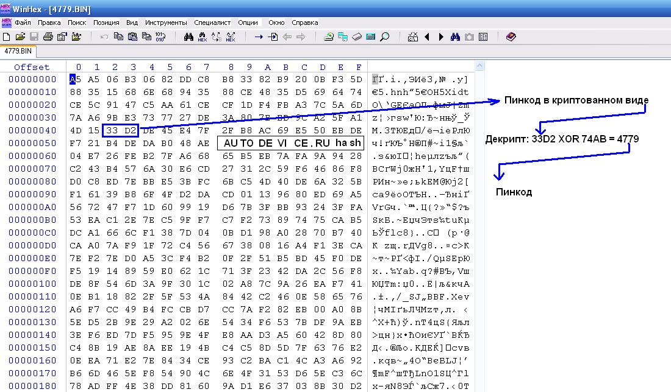Click the scroll up arrow above text column

[479, 66]
